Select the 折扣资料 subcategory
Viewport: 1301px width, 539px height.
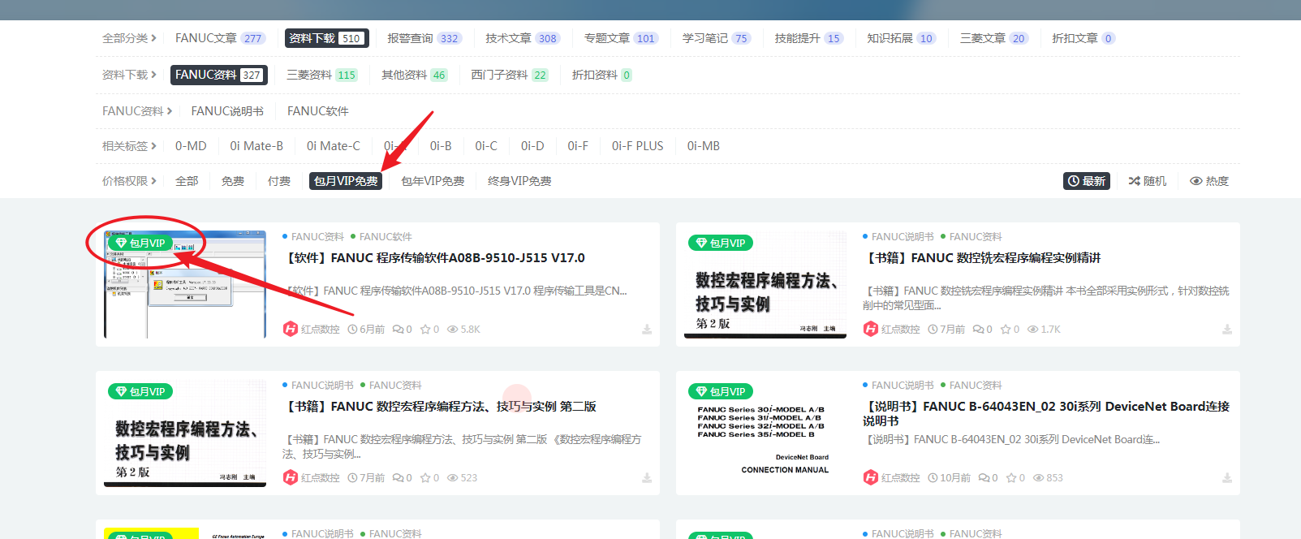click(602, 75)
